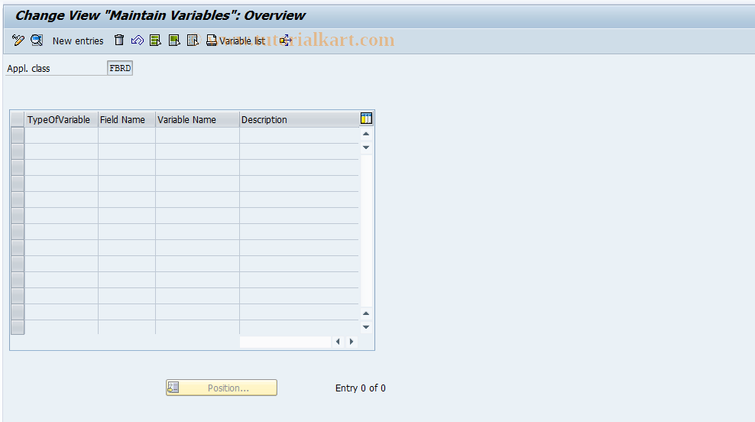755x422 pixels.
Task: Create New entries
Action: [x=78, y=41]
